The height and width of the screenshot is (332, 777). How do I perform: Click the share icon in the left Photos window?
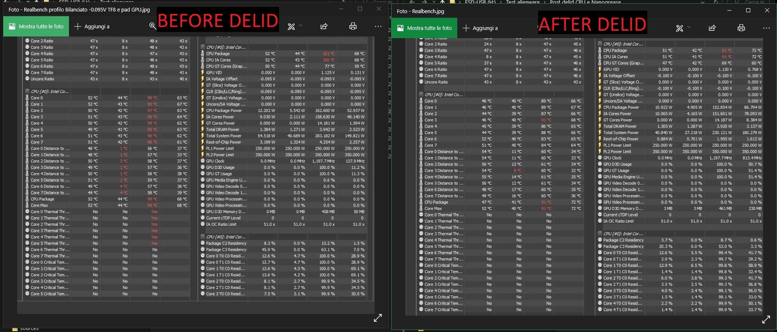pyautogui.click(x=324, y=26)
